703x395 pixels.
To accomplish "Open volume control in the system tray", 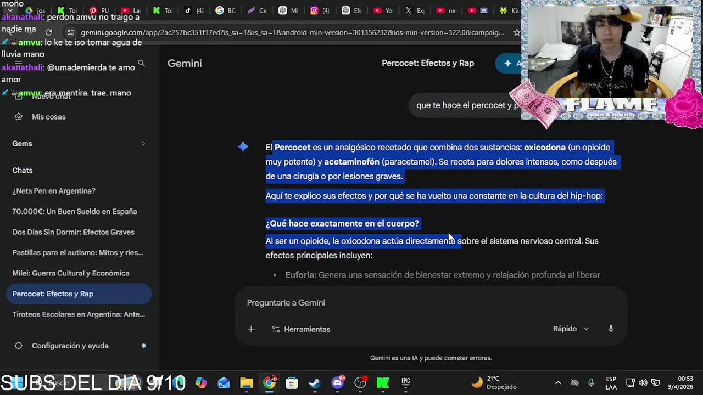I will [x=643, y=383].
